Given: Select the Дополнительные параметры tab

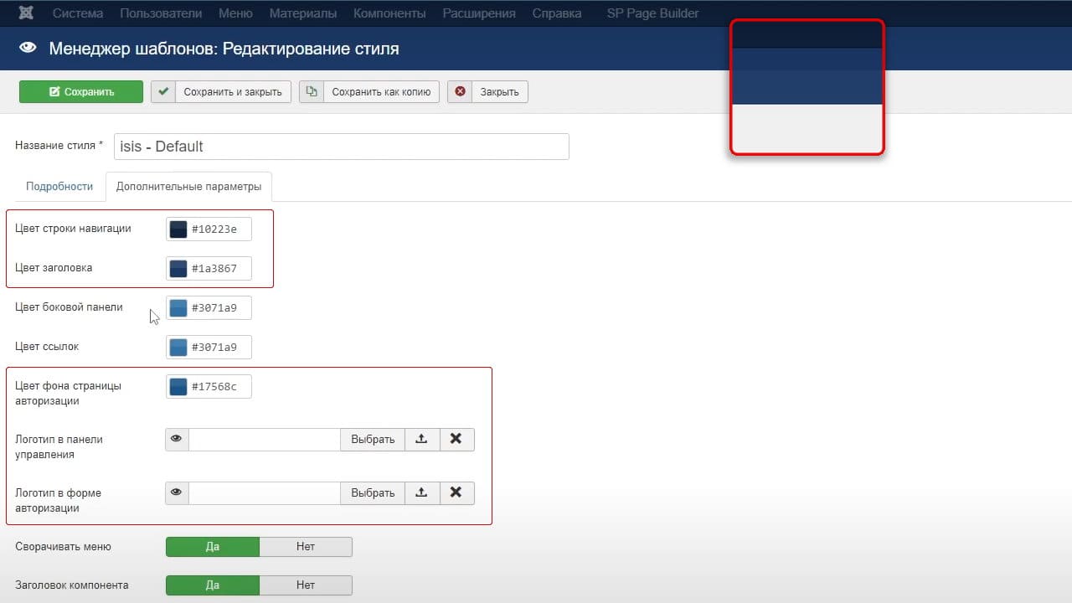Looking at the screenshot, I should pyautogui.click(x=189, y=187).
